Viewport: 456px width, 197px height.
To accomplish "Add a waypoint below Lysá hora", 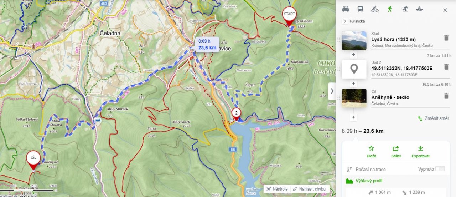I will tap(353, 55).
